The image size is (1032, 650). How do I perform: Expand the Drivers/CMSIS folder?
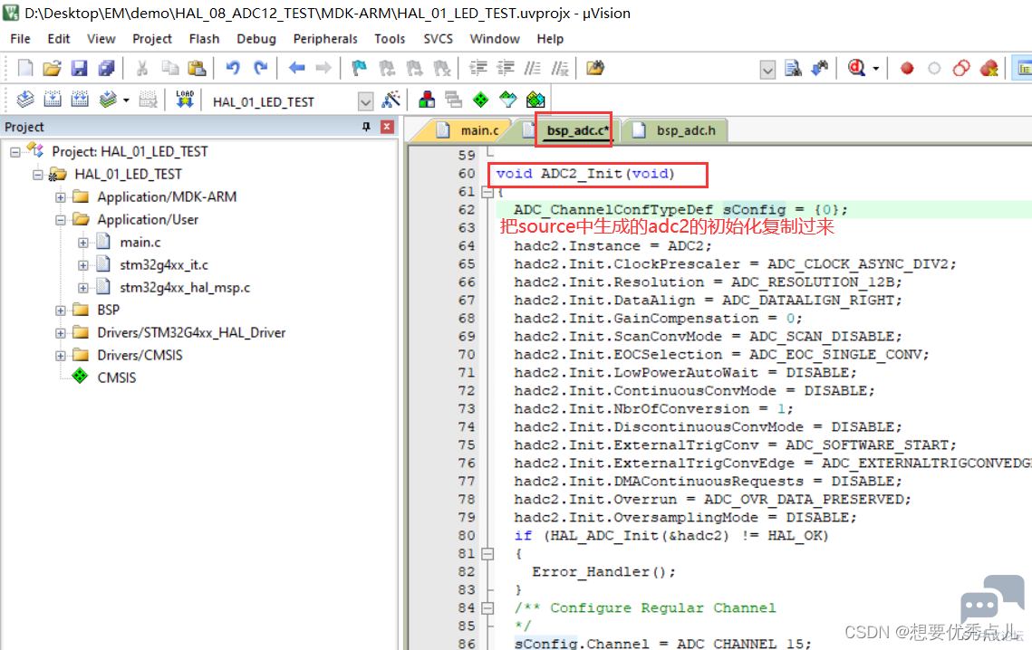point(61,355)
